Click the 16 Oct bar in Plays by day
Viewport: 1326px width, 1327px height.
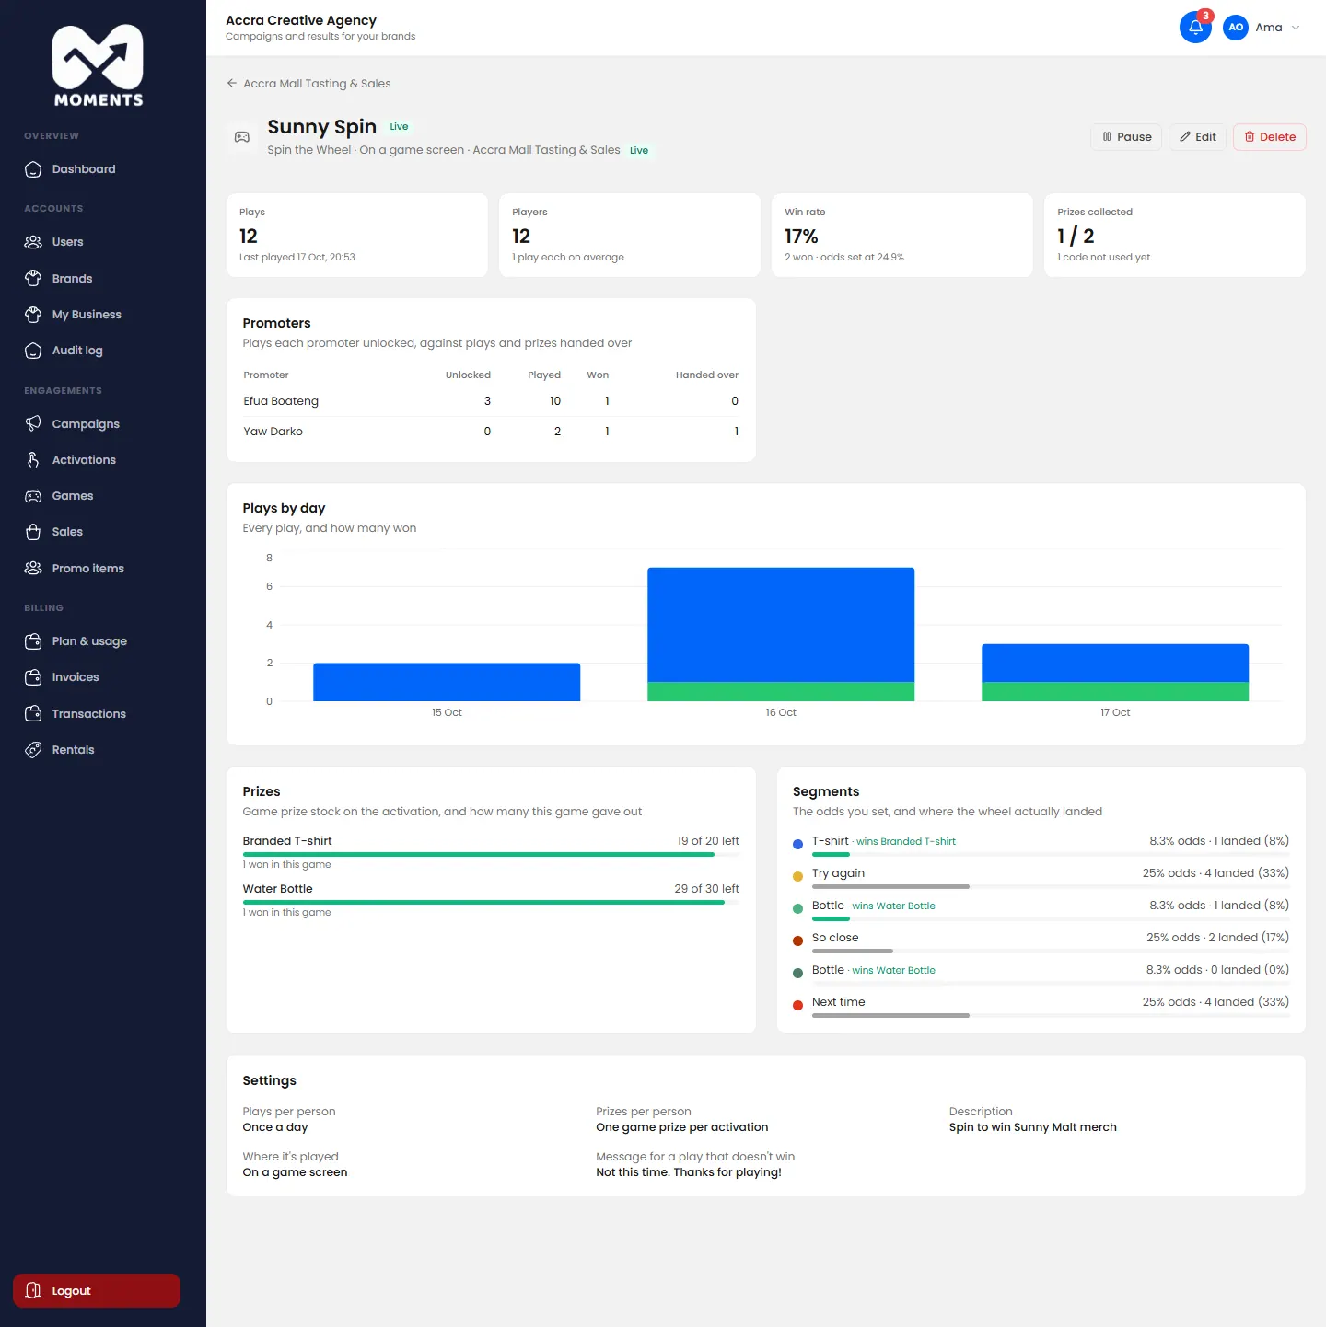click(x=781, y=634)
